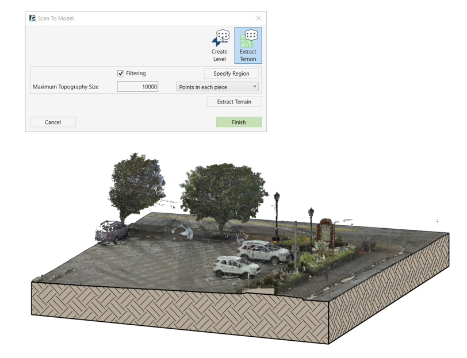Close the Scan To Model dialog

pyautogui.click(x=259, y=18)
